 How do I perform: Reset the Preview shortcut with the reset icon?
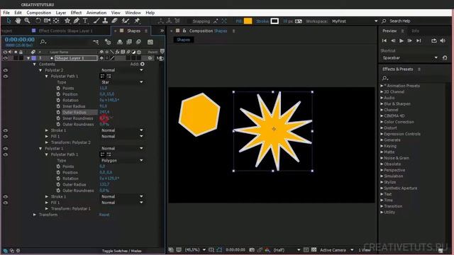(445, 58)
